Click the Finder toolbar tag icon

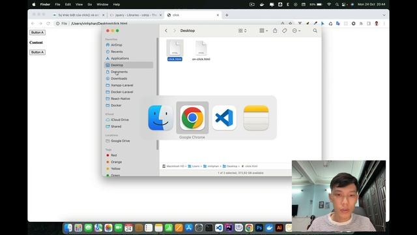pos(284,31)
